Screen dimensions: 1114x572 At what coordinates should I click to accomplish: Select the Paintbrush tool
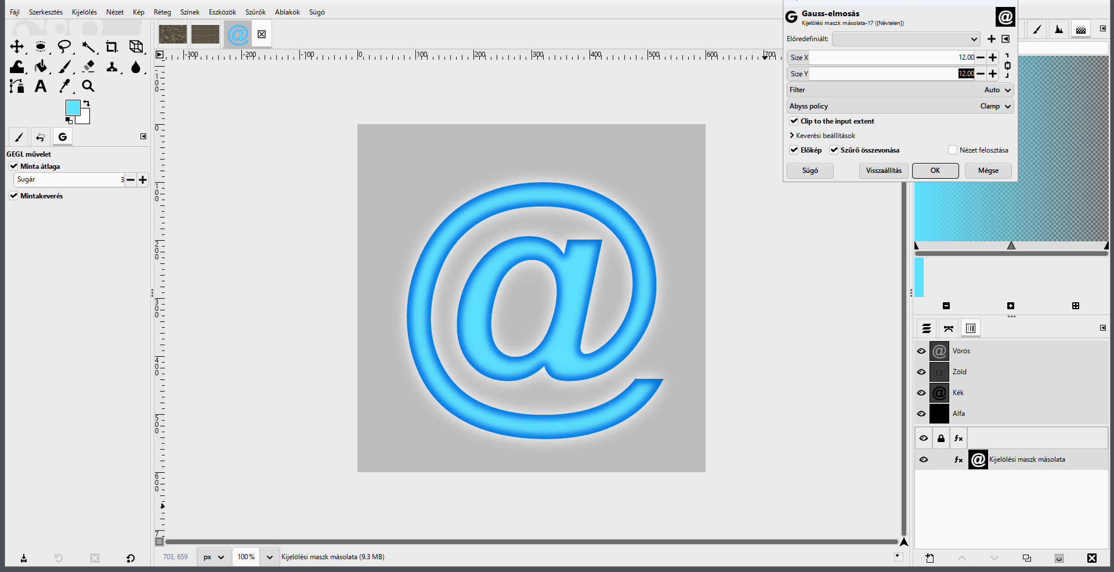click(x=64, y=67)
